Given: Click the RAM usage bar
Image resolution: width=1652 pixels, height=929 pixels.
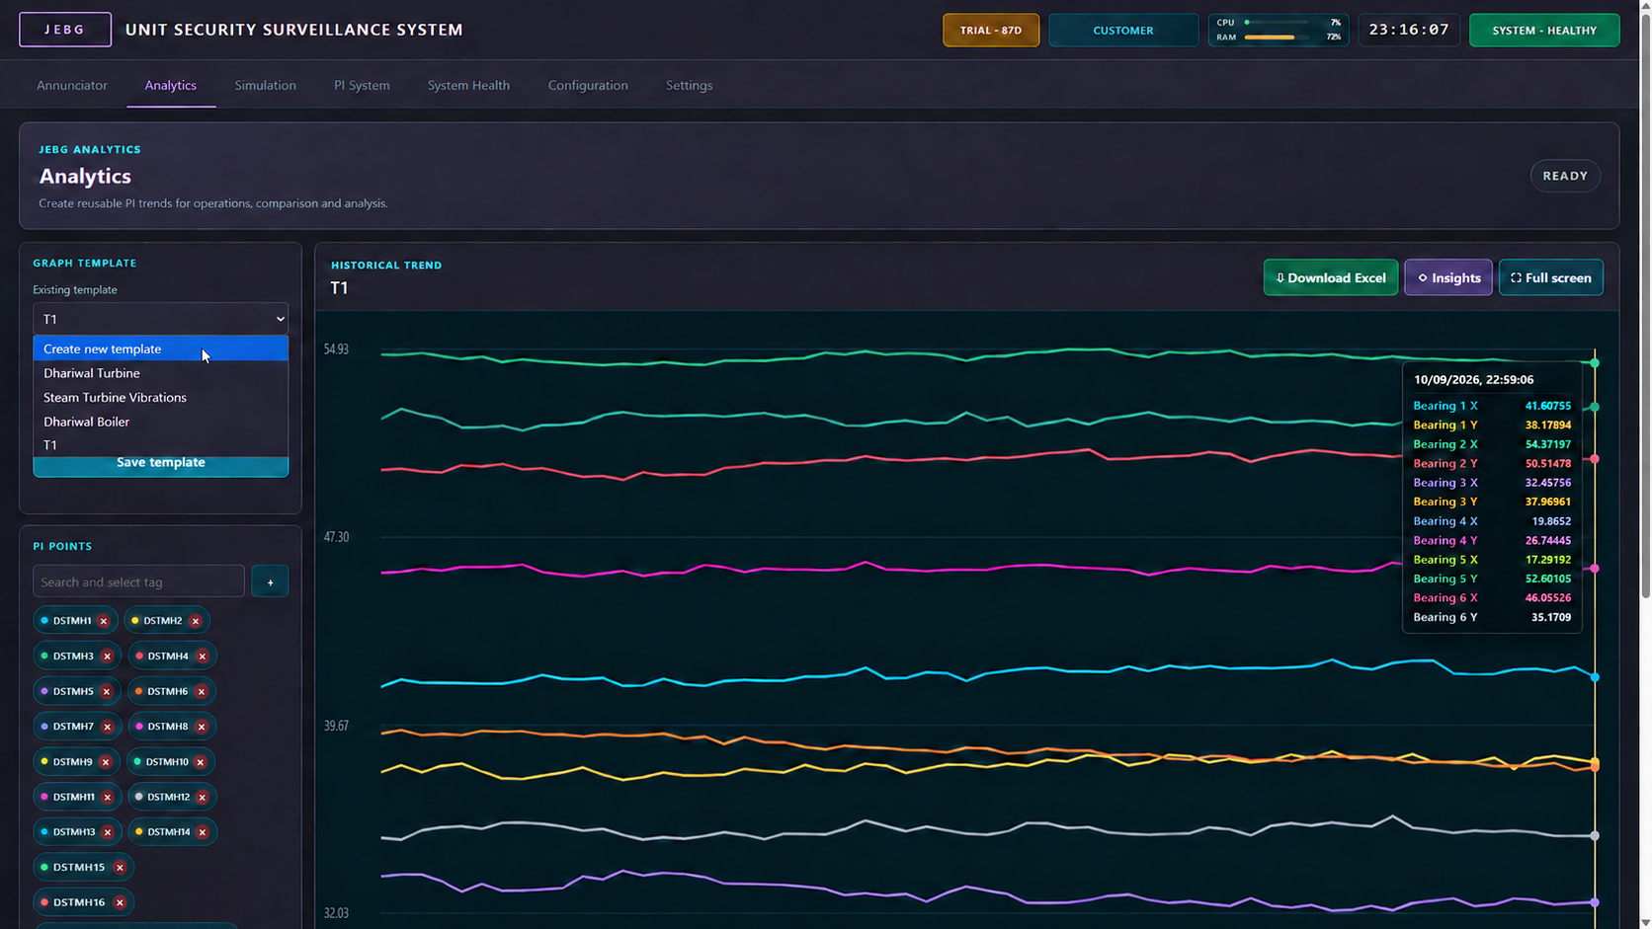Looking at the screenshot, I should 1275,38.
